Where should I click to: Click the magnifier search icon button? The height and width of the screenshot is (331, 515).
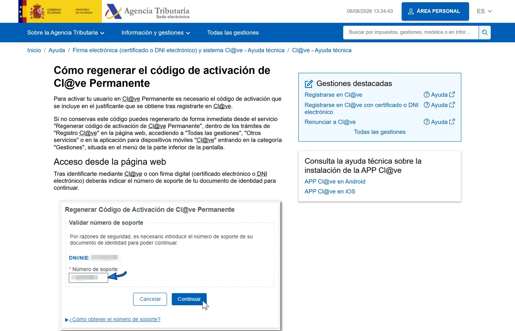pos(485,32)
